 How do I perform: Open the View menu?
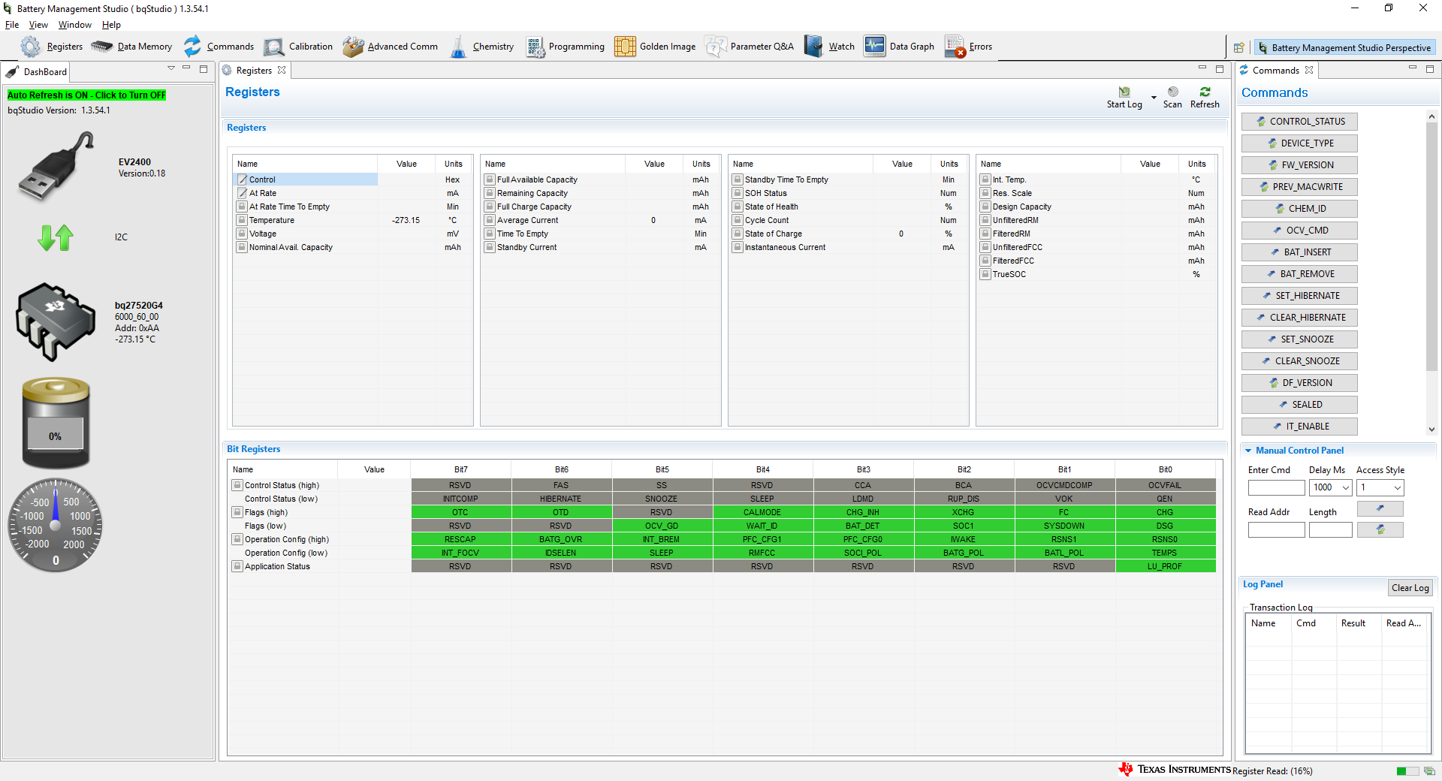[x=38, y=25]
